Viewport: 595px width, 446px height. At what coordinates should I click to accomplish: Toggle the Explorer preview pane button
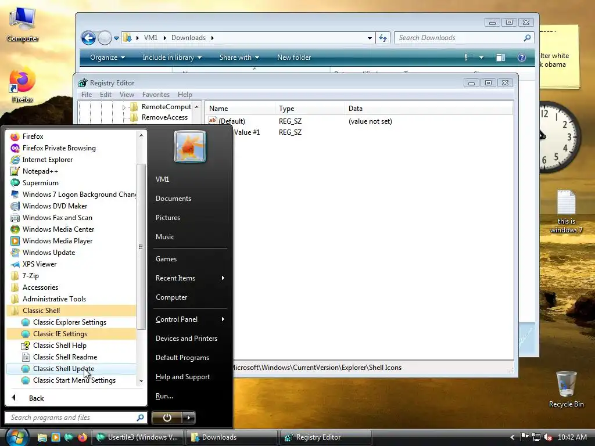tap(501, 57)
